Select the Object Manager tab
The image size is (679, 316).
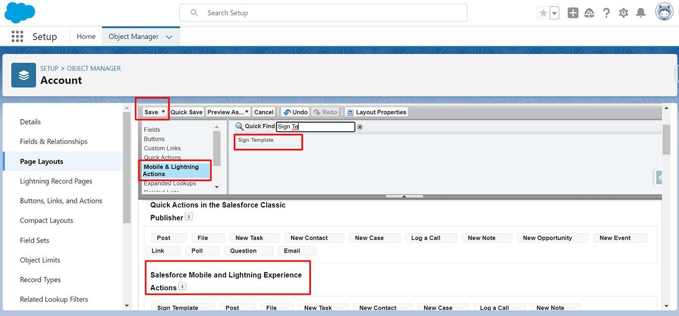(x=133, y=36)
